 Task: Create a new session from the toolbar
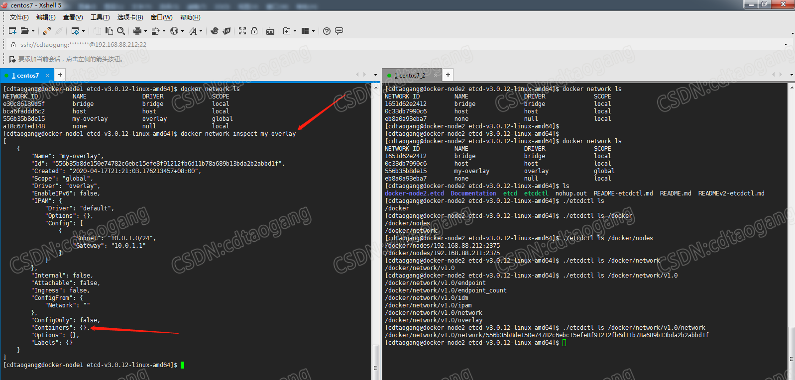[x=13, y=31]
